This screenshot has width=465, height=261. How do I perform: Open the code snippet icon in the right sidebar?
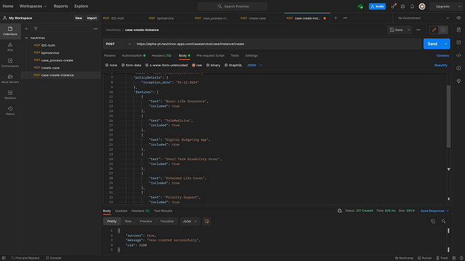(458, 55)
